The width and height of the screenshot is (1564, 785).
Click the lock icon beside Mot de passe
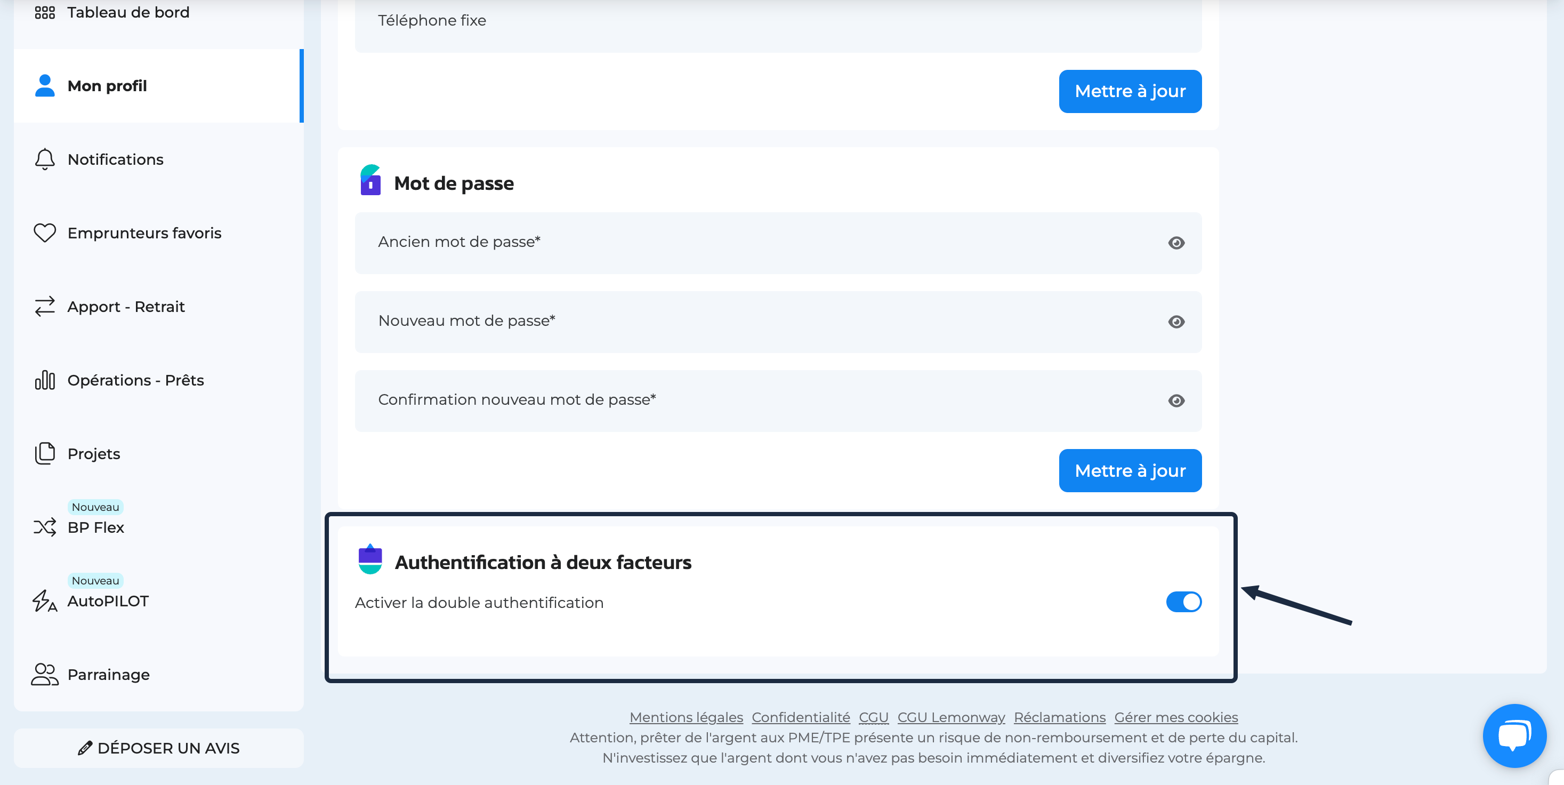pyautogui.click(x=370, y=180)
